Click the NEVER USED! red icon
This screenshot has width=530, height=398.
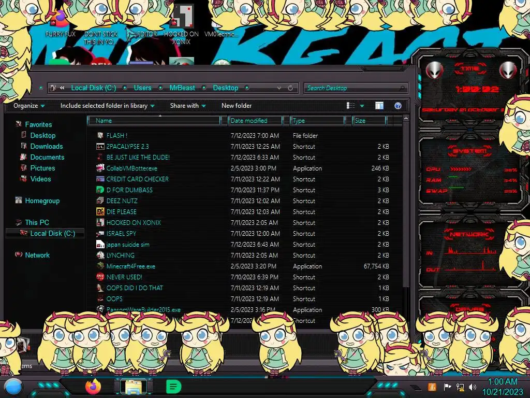pos(100,277)
